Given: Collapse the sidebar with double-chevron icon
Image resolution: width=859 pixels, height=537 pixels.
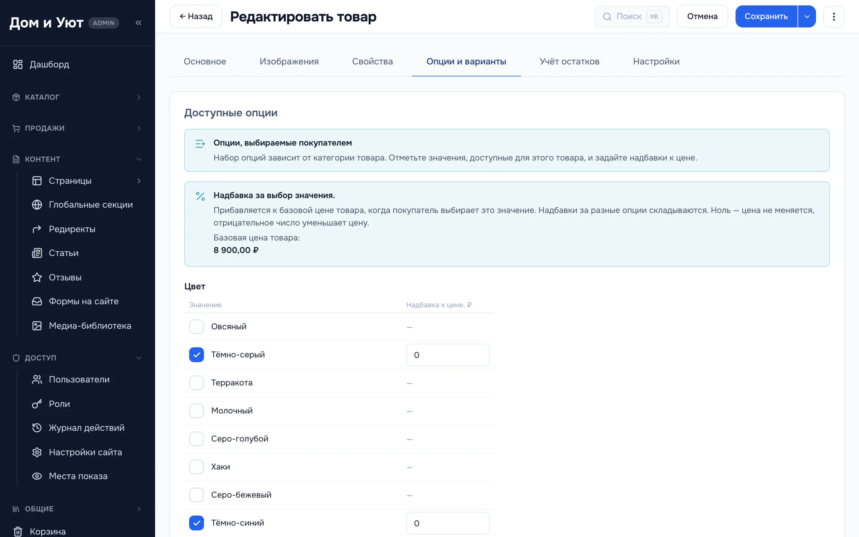Looking at the screenshot, I should tap(139, 23).
